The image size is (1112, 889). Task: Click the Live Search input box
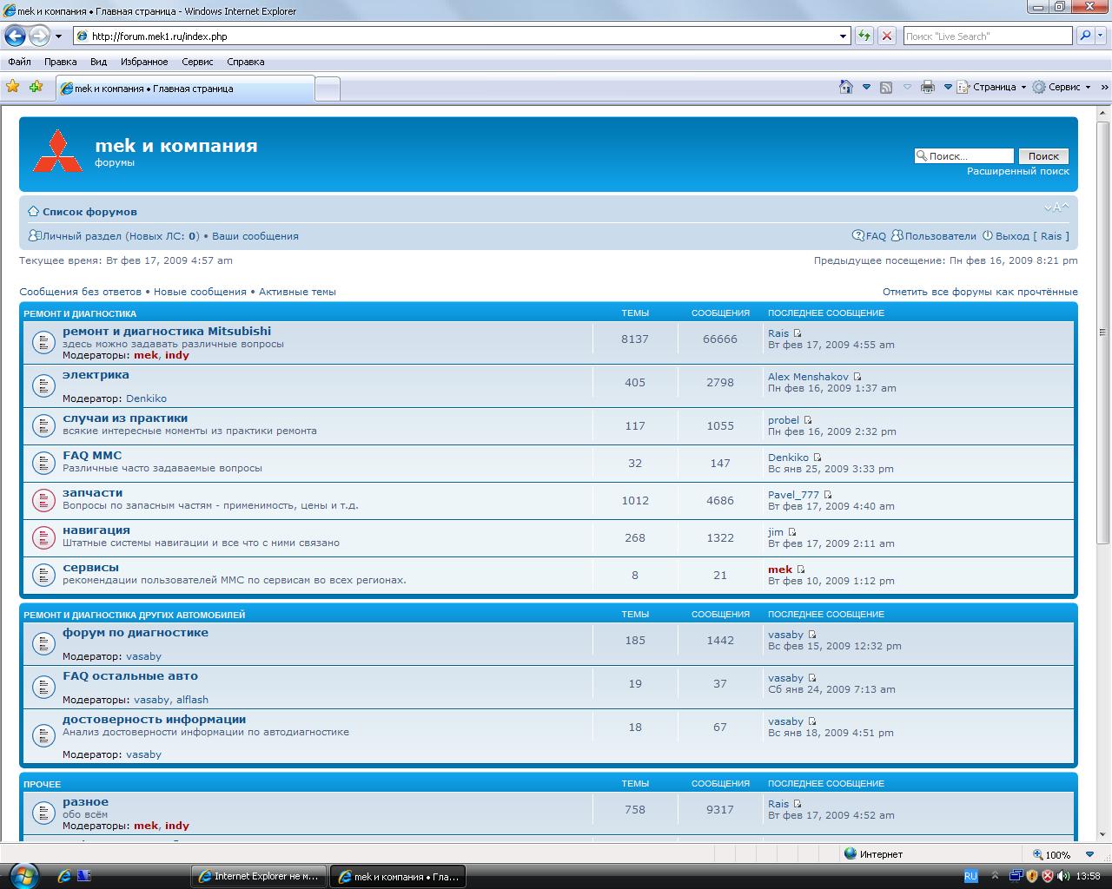988,36
